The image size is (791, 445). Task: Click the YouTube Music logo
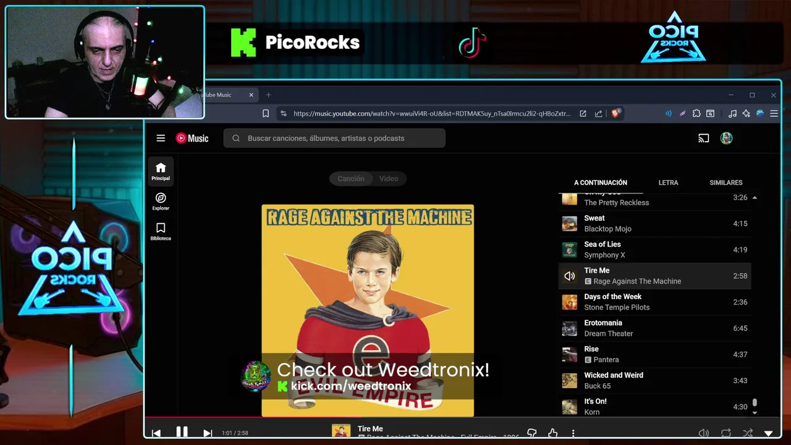192,138
